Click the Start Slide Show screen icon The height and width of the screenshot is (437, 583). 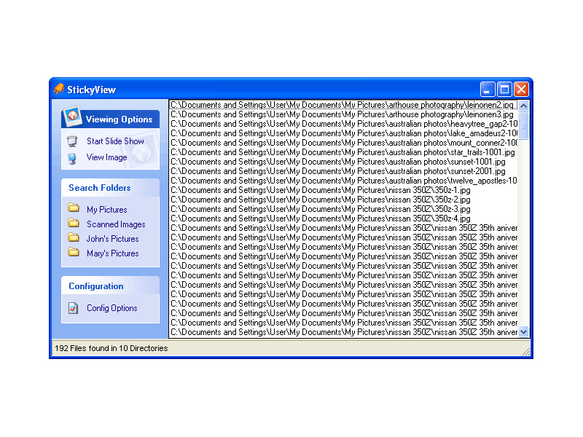72,141
